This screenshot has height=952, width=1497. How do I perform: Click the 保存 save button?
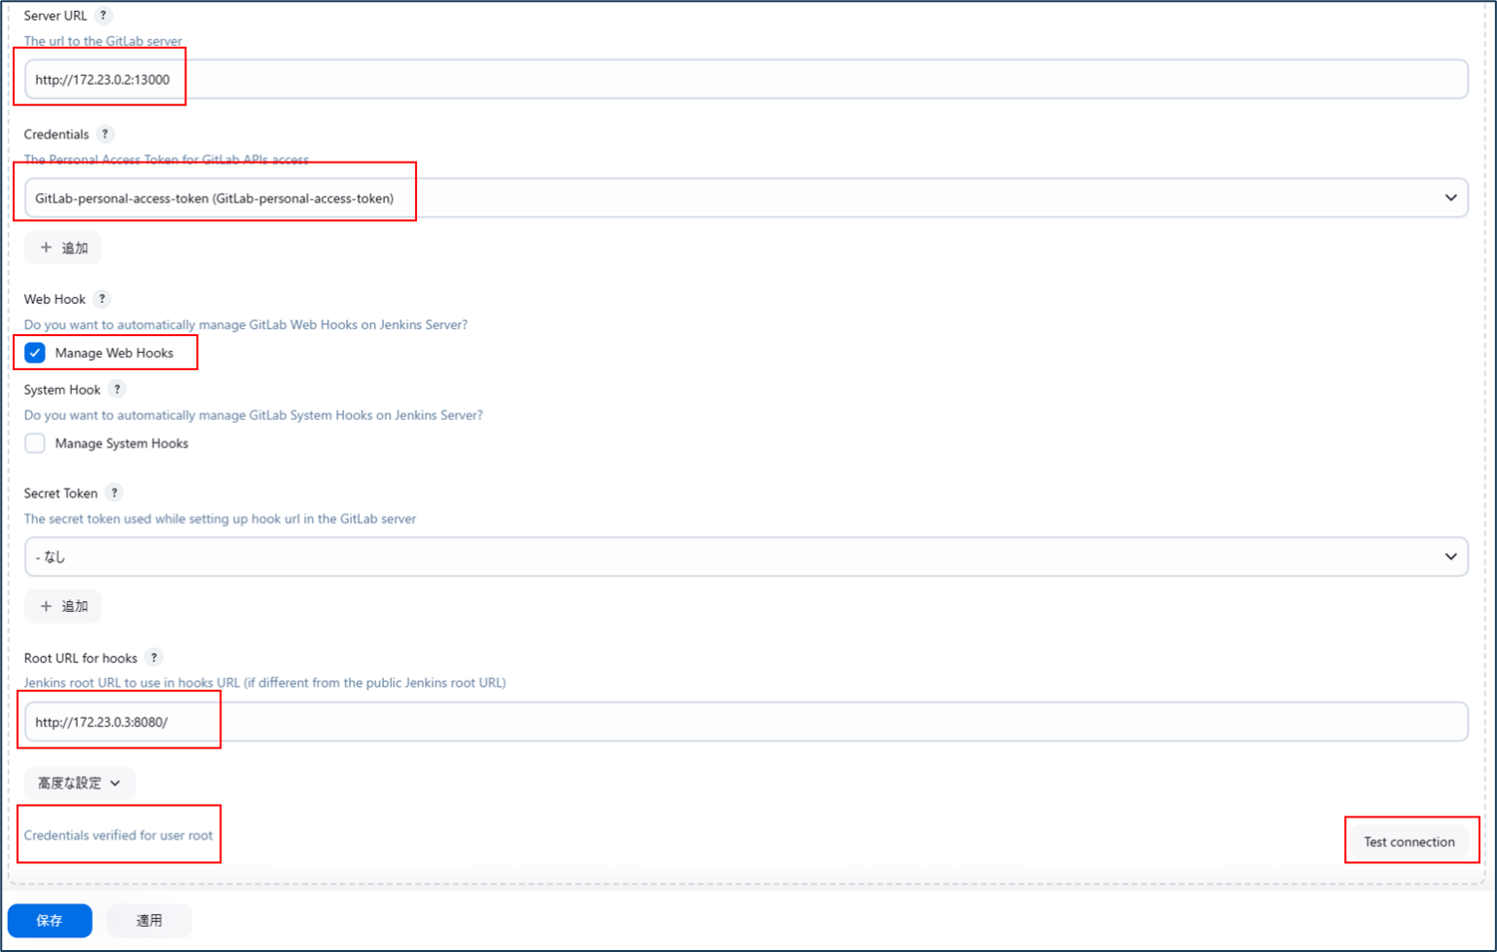click(50, 920)
